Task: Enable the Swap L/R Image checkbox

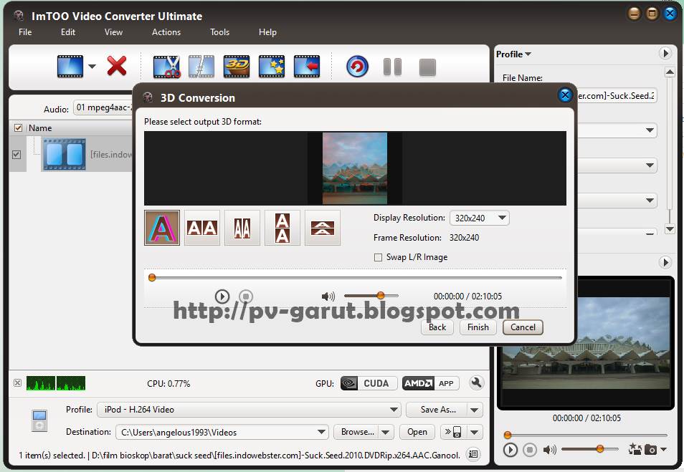Action: (x=378, y=258)
